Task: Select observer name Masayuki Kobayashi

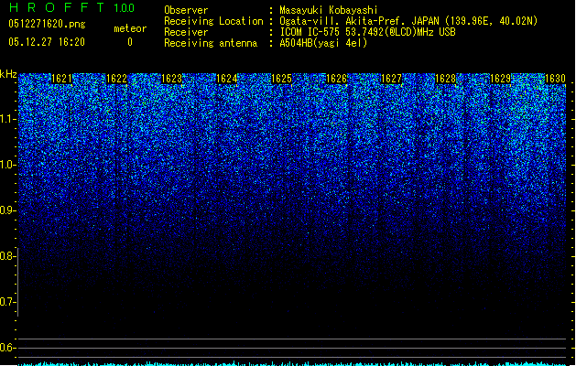Action: pyautogui.click(x=329, y=10)
